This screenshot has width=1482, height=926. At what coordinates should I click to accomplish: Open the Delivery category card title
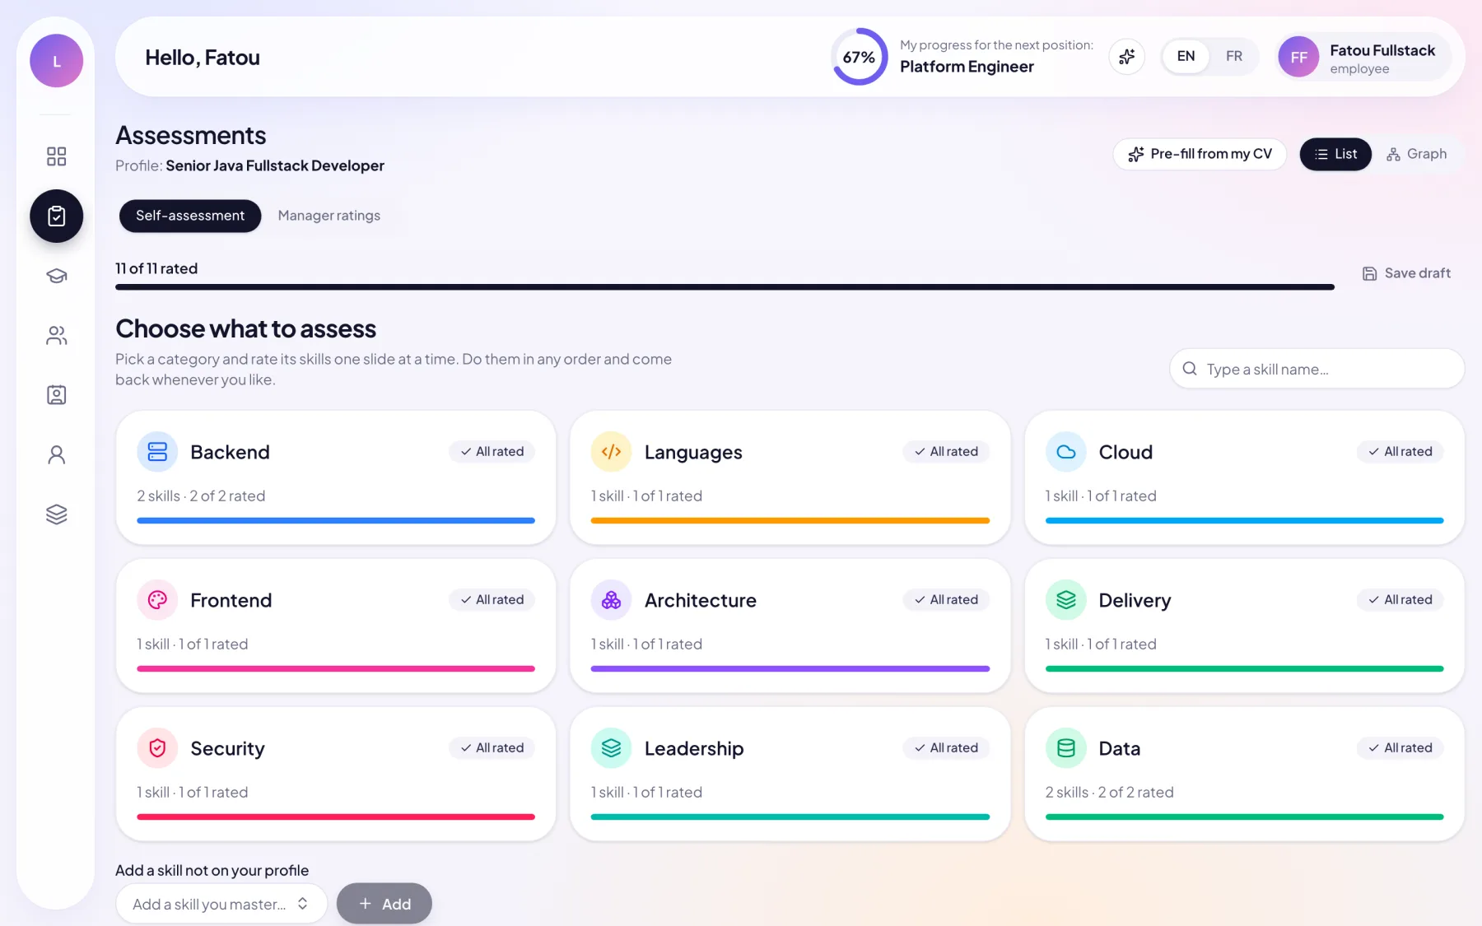1135,600
